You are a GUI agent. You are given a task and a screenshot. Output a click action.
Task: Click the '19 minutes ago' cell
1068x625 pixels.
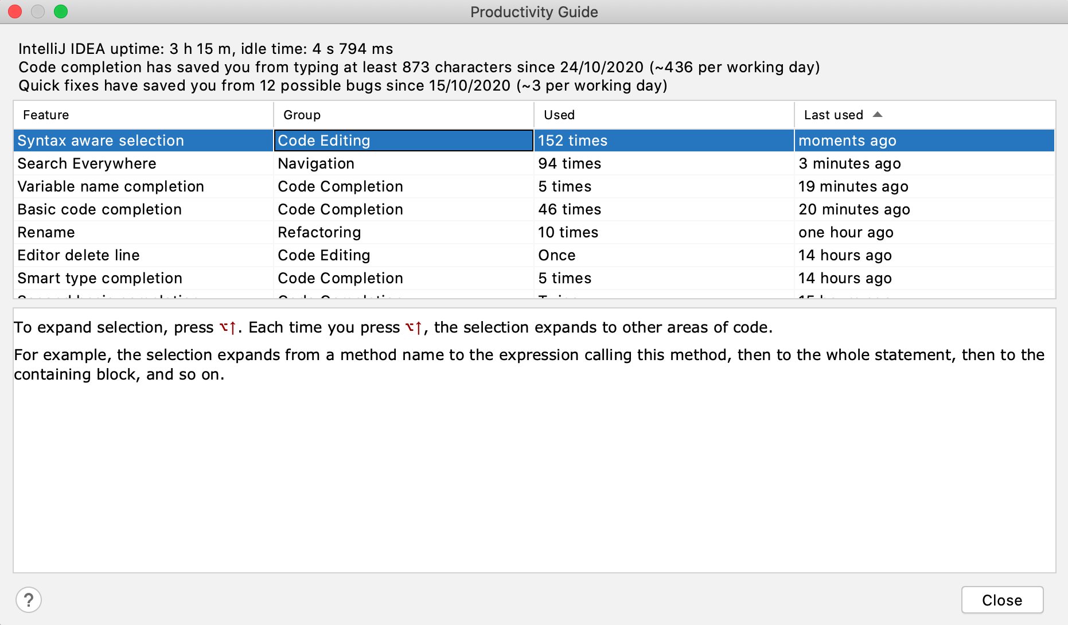click(925, 186)
